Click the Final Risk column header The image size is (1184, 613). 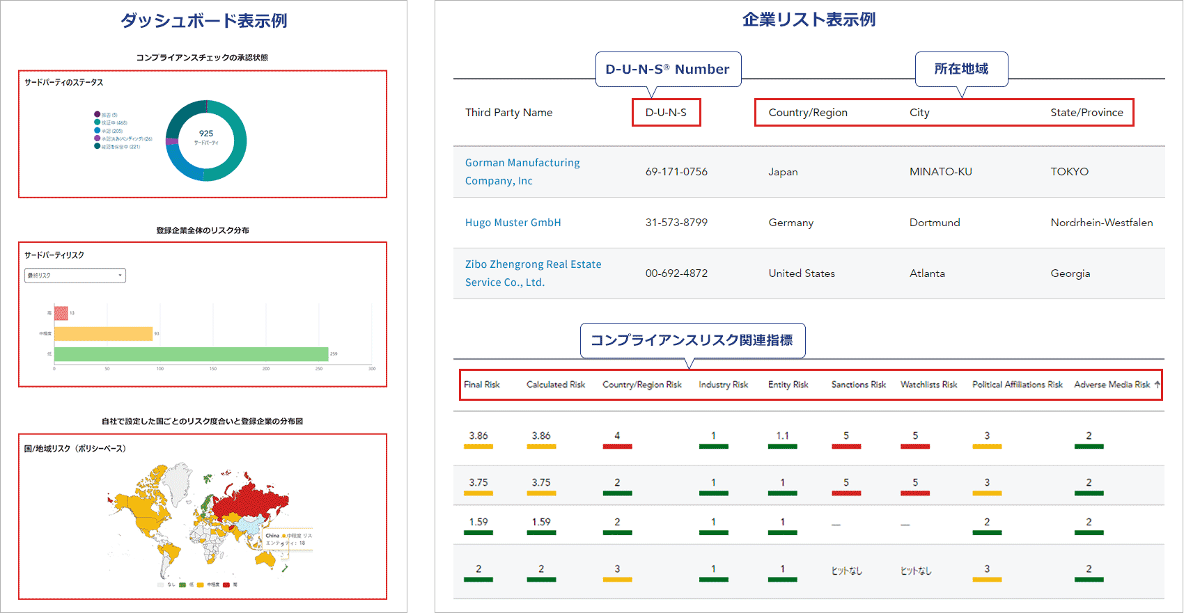[x=482, y=385]
